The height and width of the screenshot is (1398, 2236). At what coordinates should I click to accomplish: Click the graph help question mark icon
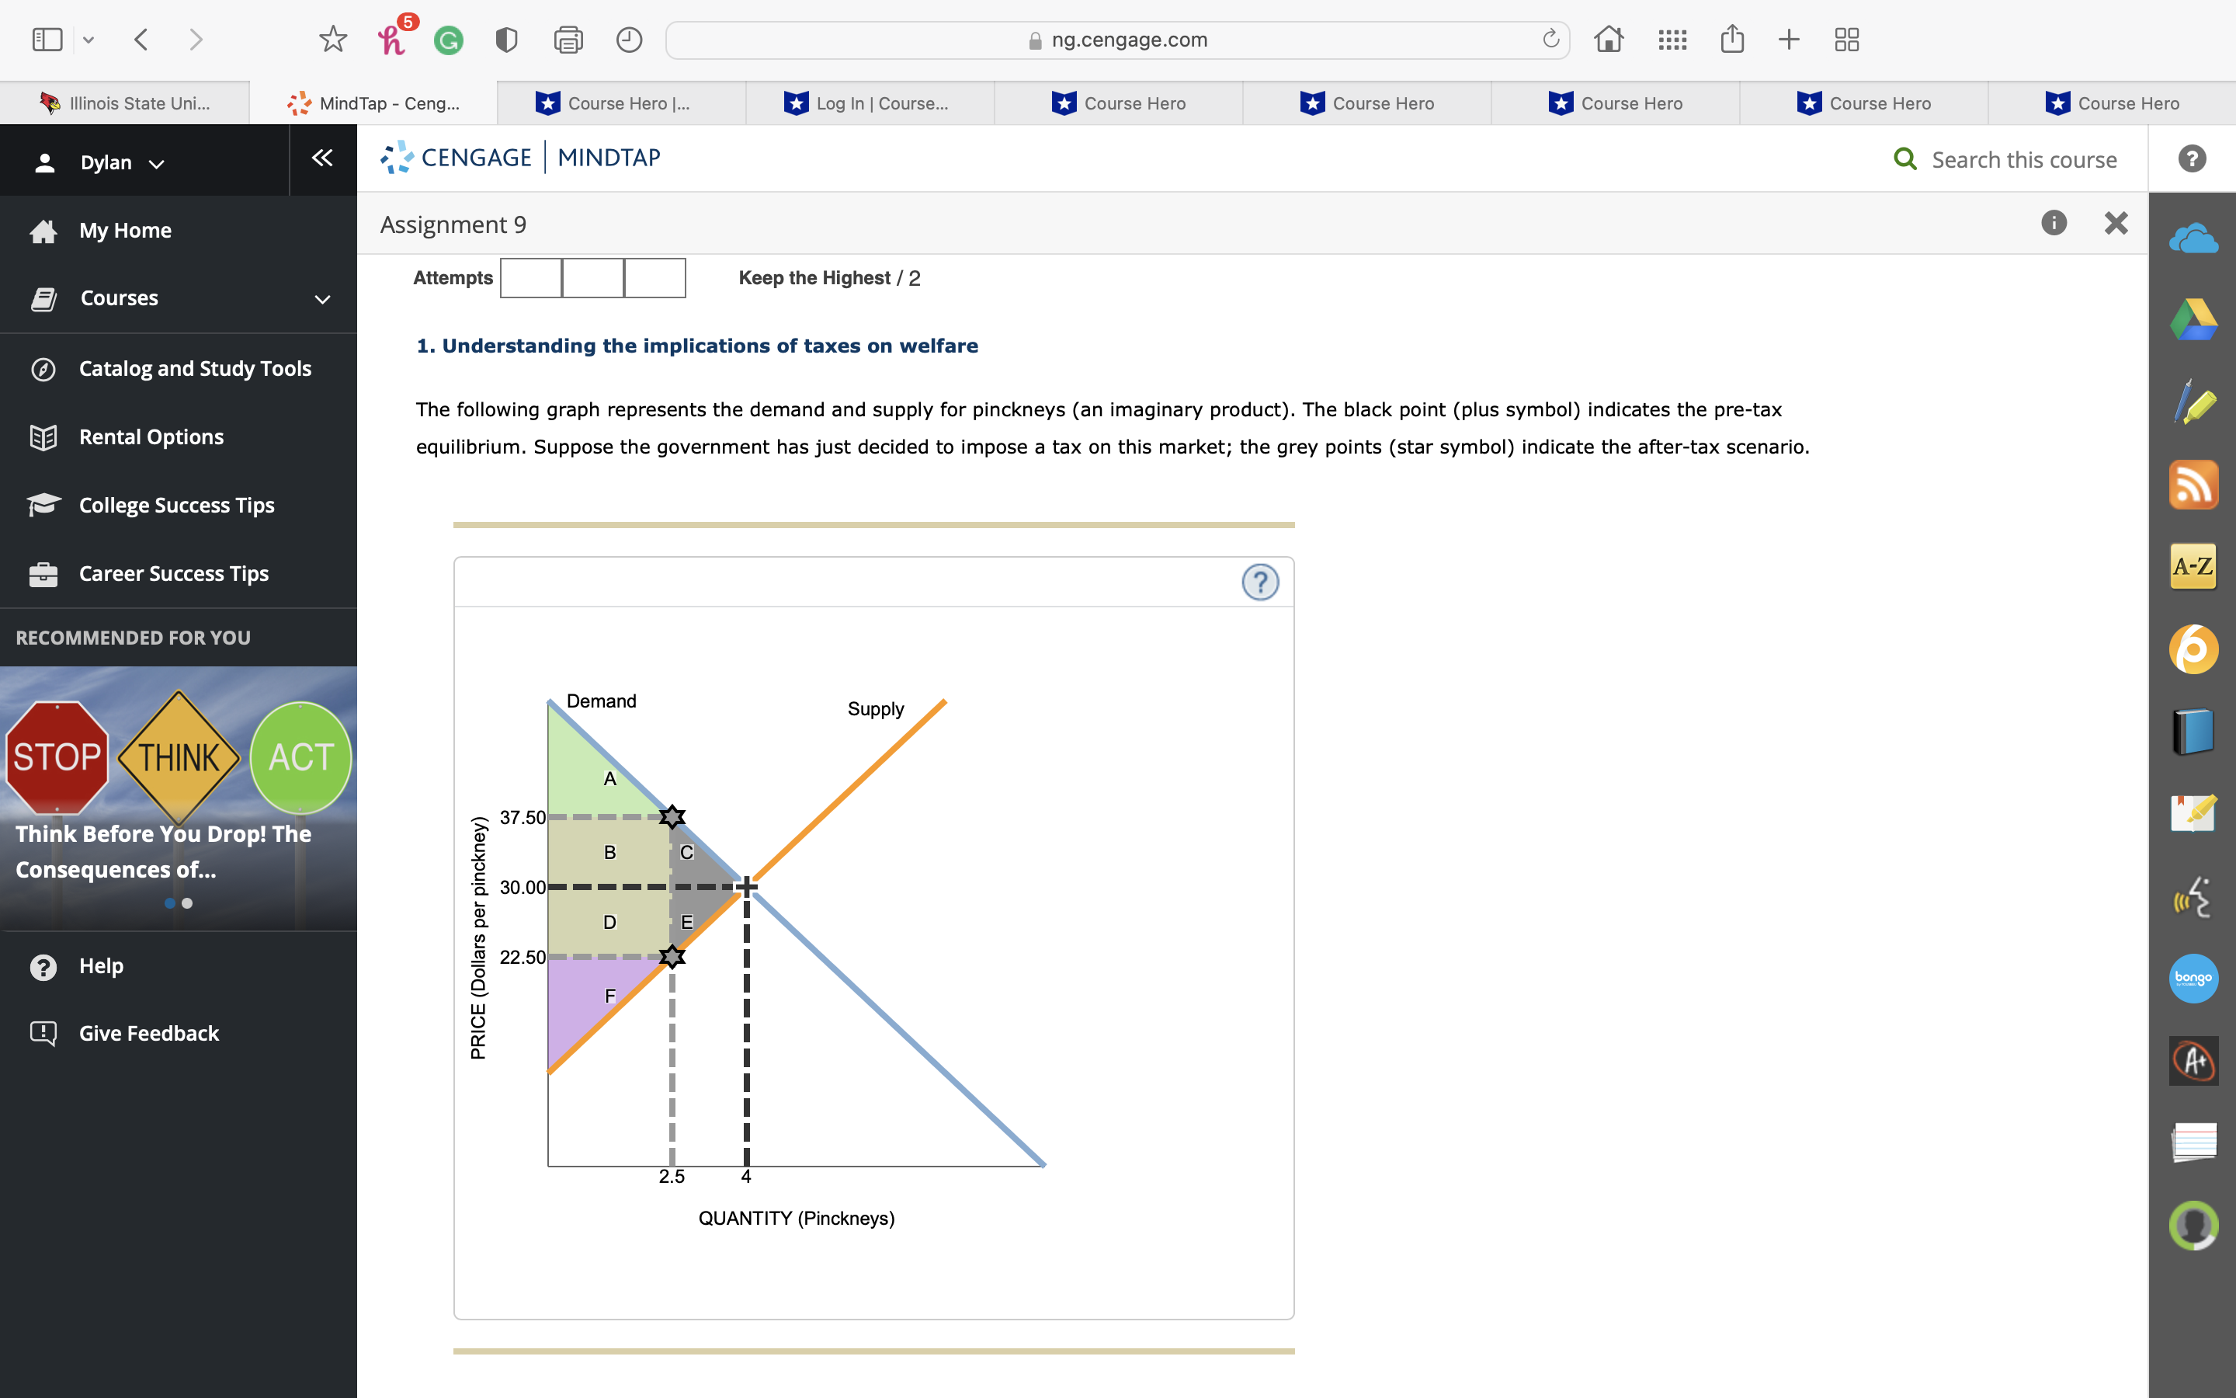pos(1259,582)
